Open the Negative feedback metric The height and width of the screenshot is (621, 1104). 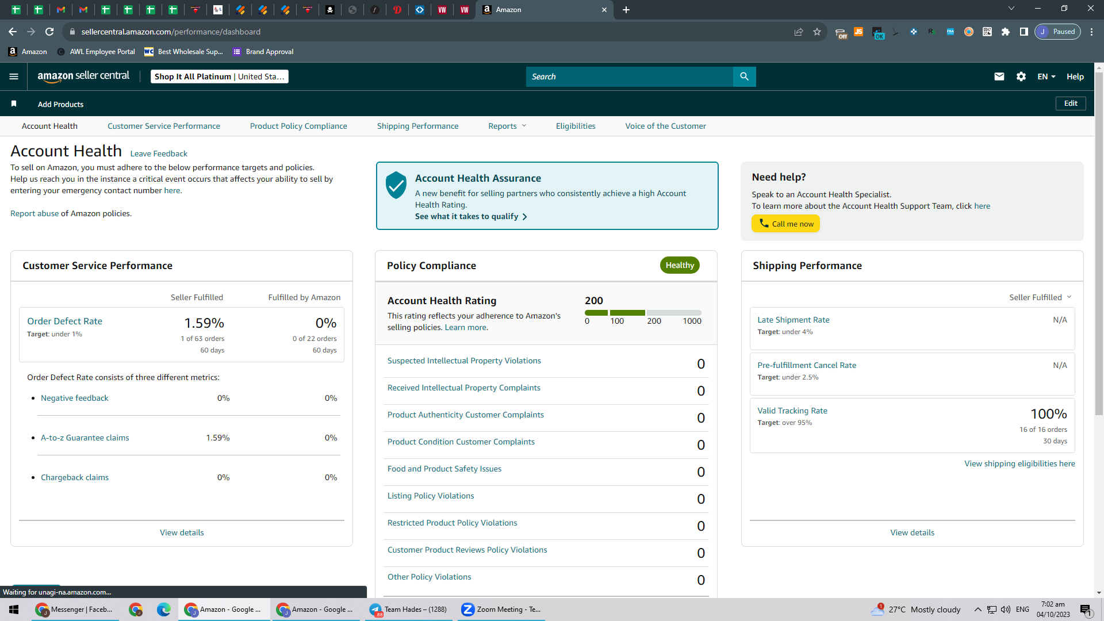coord(74,398)
